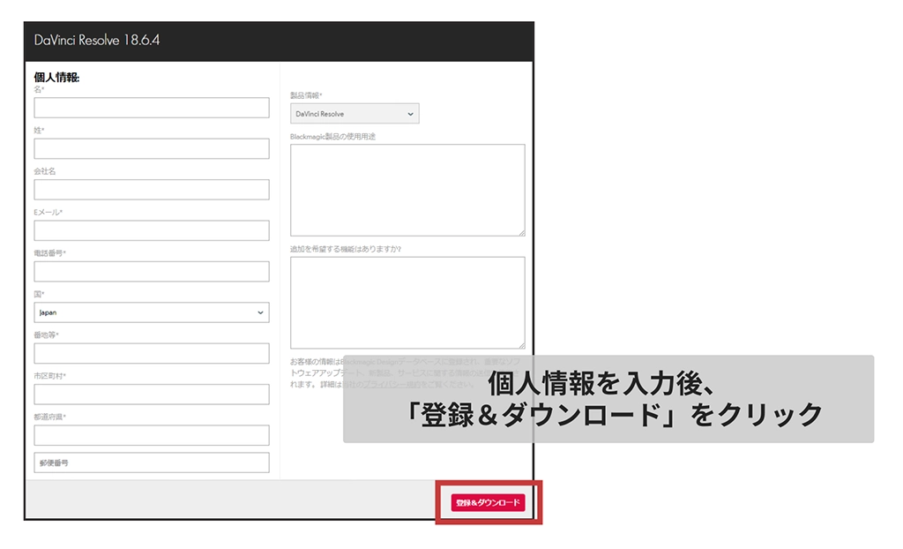Click the 名 (first name) input field
The height and width of the screenshot is (549, 903).
click(x=152, y=108)
